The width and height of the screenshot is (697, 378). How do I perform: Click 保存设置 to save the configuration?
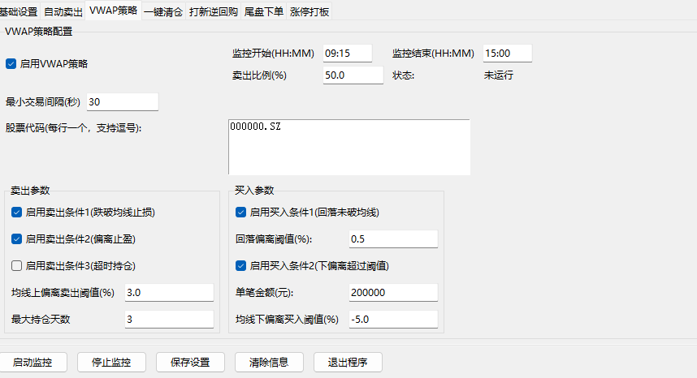tap(190, 362)
